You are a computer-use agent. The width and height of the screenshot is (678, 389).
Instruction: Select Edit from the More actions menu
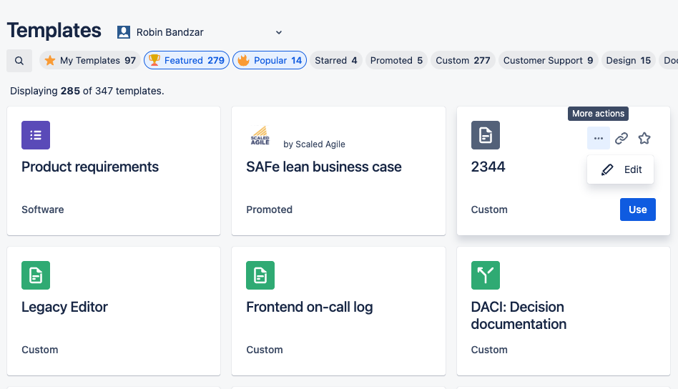coord(621,169)
